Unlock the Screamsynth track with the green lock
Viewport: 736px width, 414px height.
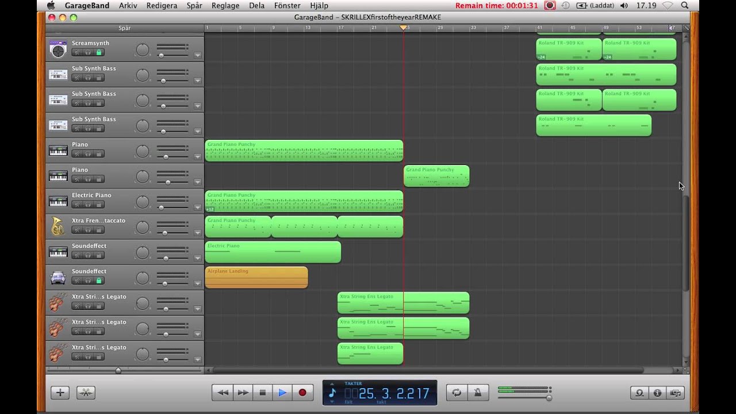99,52
